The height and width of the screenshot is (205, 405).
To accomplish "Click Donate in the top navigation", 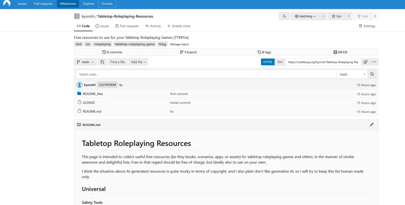I will (x=107, y=4).
